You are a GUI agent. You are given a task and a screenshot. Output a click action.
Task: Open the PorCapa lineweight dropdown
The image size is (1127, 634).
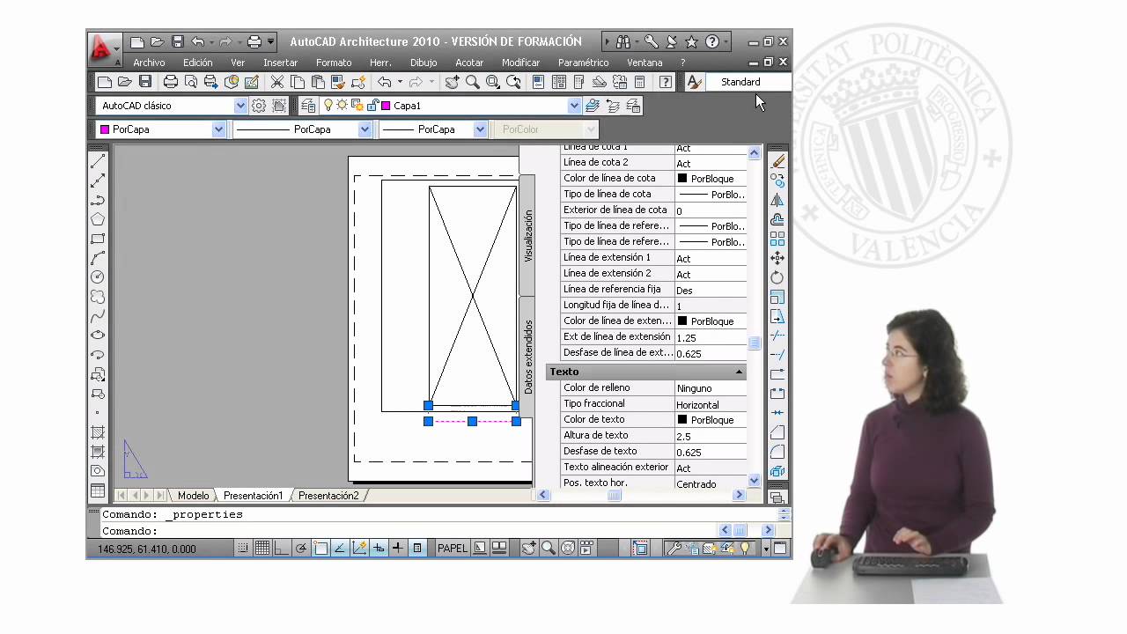480,129
